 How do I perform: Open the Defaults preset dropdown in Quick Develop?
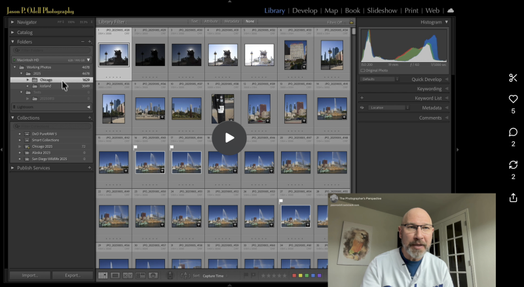[x=380, y=79]
